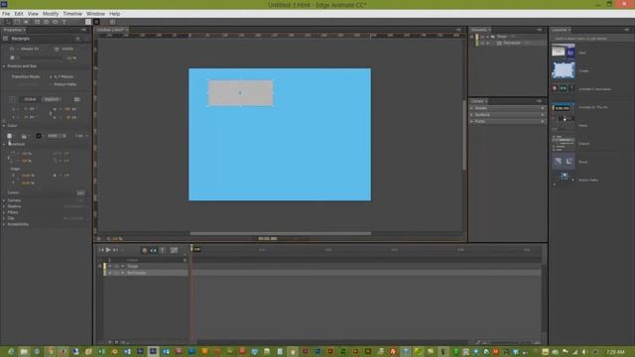Expand the Accessibility section
This screenshot has width=635, height=357.
click(4, 224)
